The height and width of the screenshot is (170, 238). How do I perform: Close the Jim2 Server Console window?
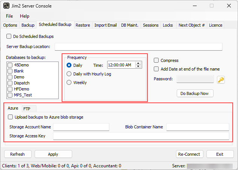[x=229, y=6]
